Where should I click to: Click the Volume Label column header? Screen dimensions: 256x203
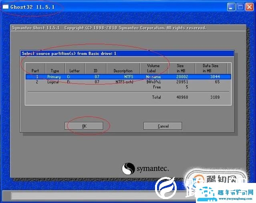point(153,68)
